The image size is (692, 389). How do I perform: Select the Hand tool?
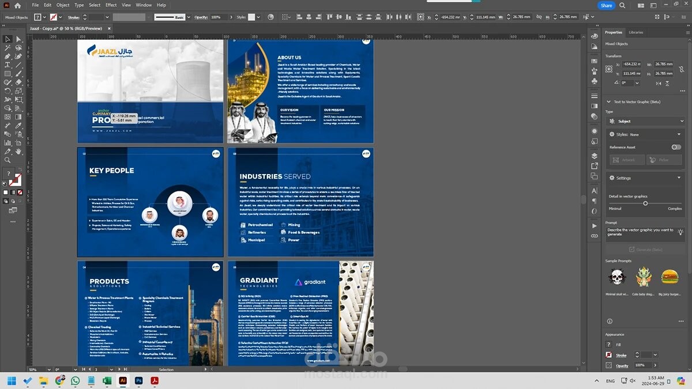point(18,151)
